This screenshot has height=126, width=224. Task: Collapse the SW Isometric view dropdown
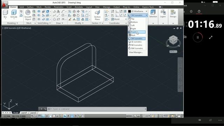[x=138, y=15]
